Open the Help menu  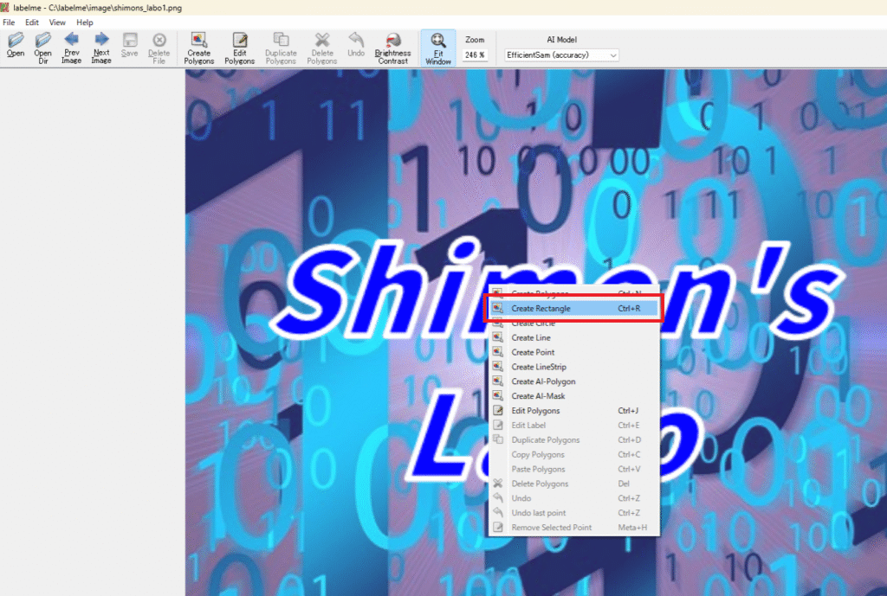tap(85, 22)
